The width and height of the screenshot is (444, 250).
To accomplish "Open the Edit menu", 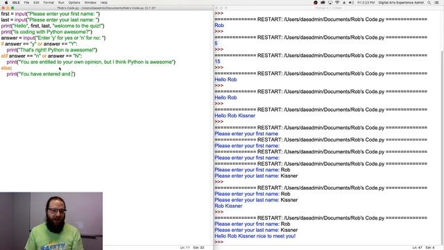I will (x=36, y=3).
